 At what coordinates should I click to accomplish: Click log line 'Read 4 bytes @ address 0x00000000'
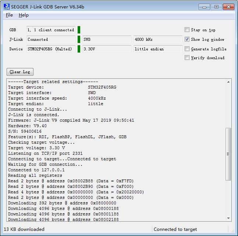click(76, 192)
